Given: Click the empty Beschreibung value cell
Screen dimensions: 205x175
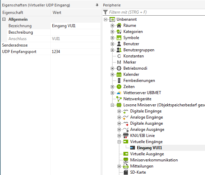Looking at the screenshot, I should coord(75,32).
